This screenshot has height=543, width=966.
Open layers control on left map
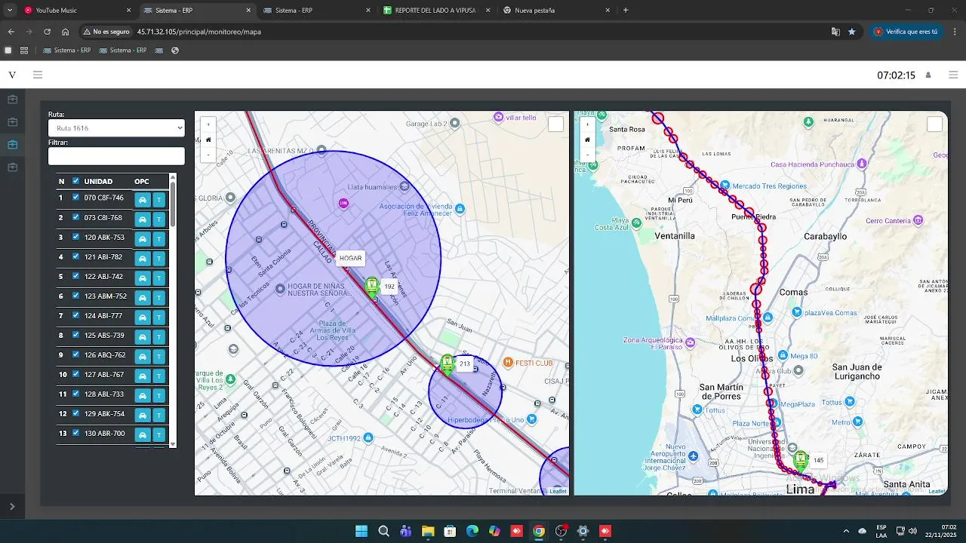[x=555, y=124]
